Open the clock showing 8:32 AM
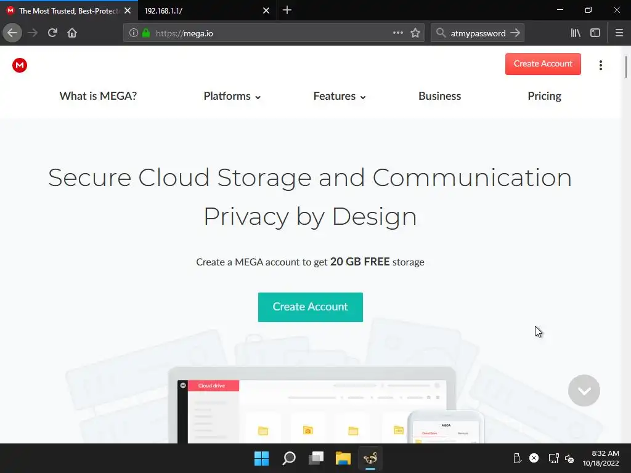This screenshot has width=631, height=473. click(601, 458)
